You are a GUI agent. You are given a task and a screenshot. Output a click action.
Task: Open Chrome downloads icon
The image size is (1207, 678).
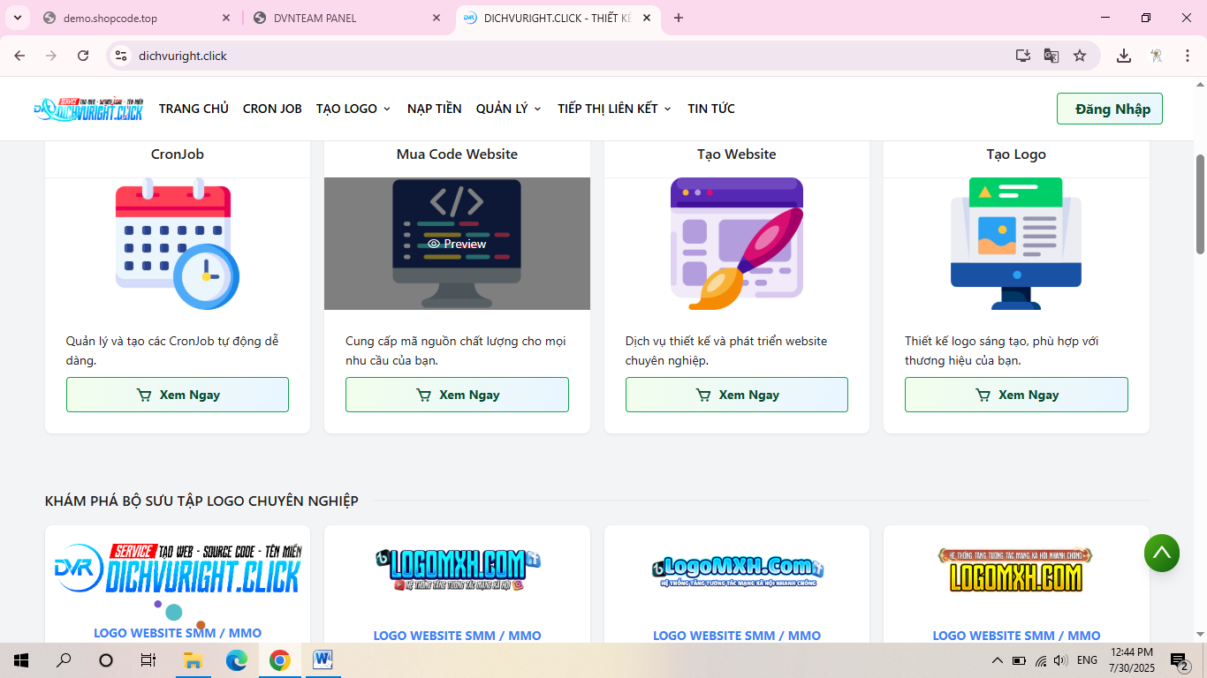[x=1123, y=56]
